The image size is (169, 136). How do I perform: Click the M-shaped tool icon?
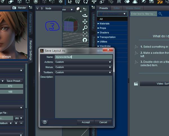pos(119,2)
